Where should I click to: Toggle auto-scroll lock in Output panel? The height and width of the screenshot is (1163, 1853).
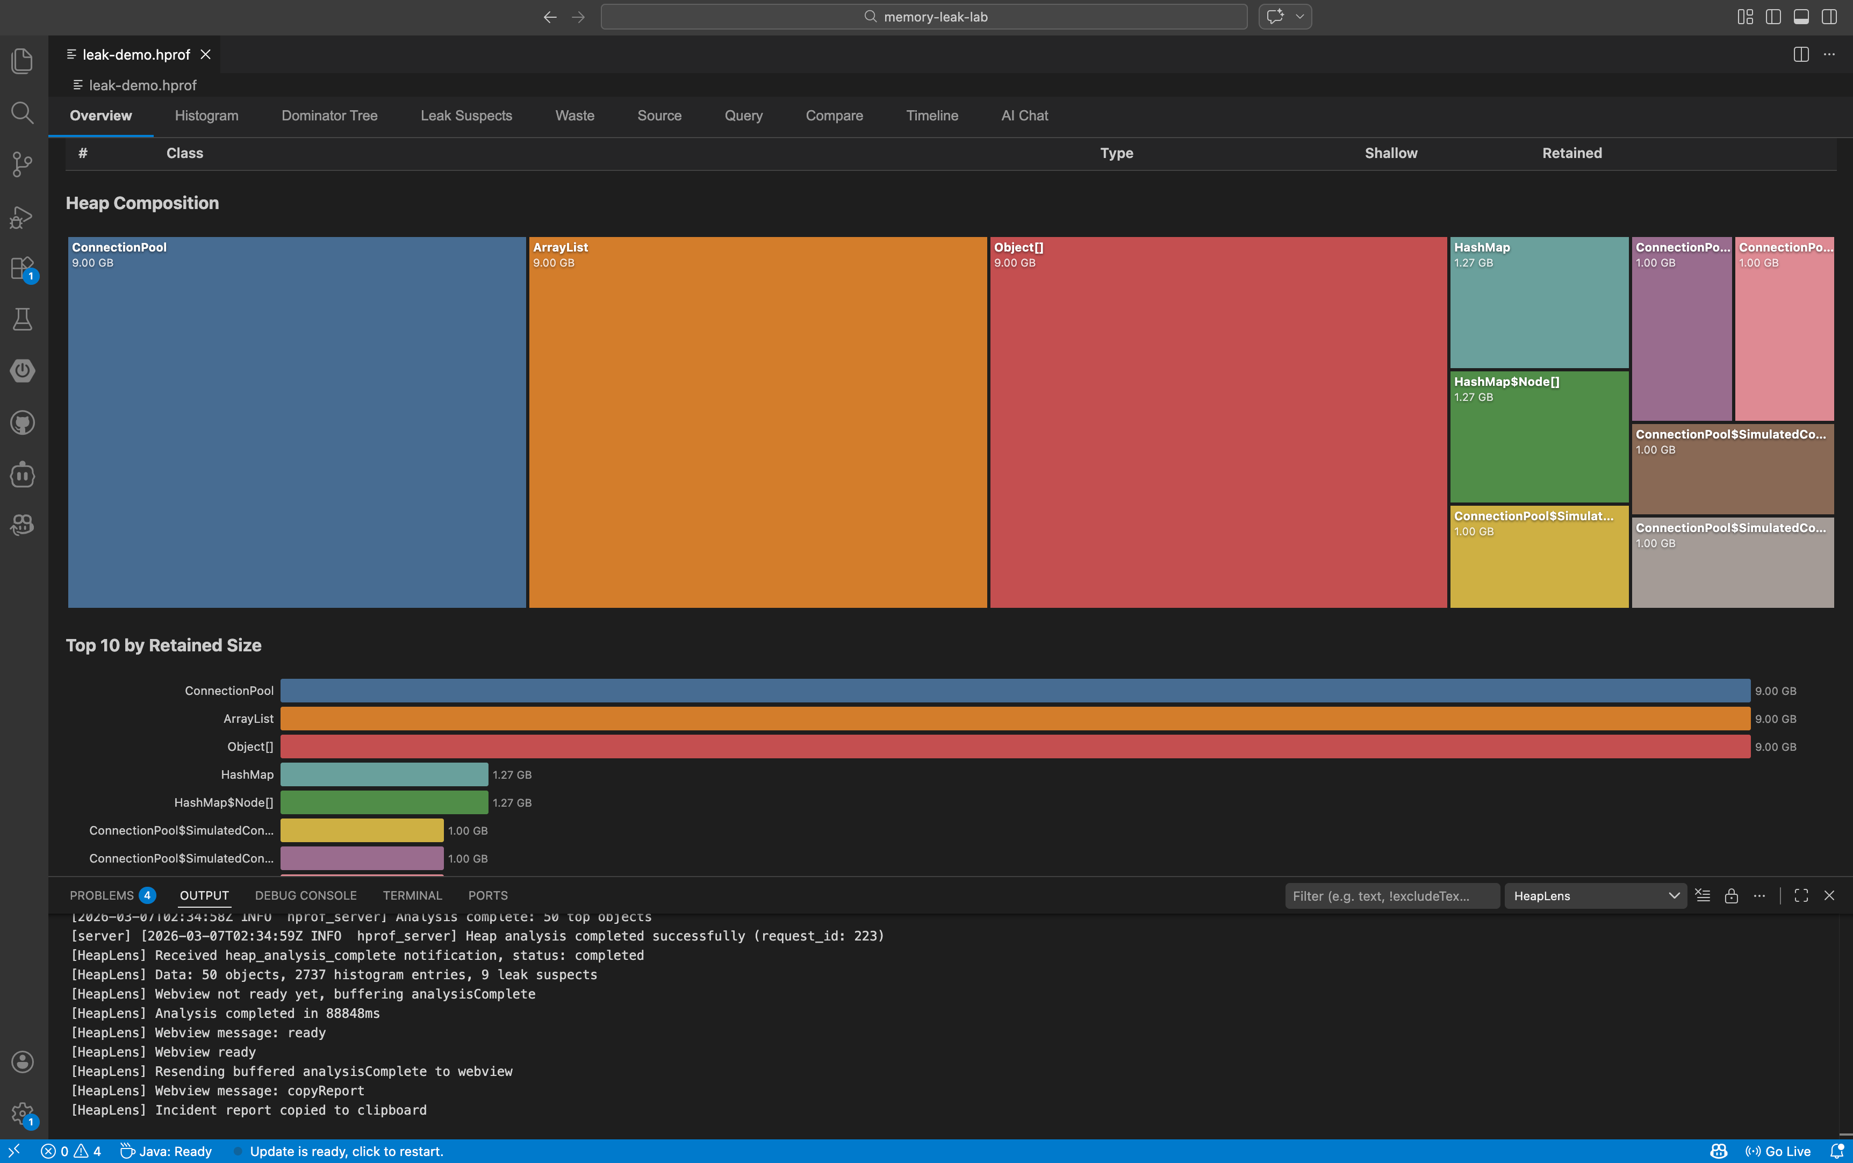click(1732, 895)
